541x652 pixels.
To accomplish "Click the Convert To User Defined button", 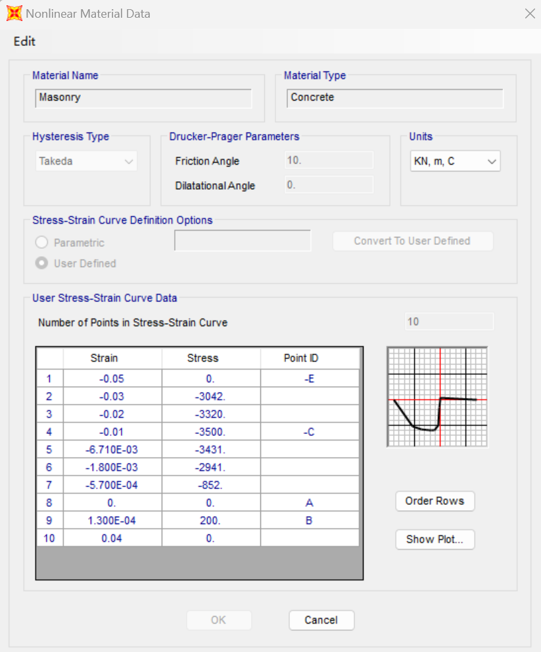I will (x=412, y=241).
